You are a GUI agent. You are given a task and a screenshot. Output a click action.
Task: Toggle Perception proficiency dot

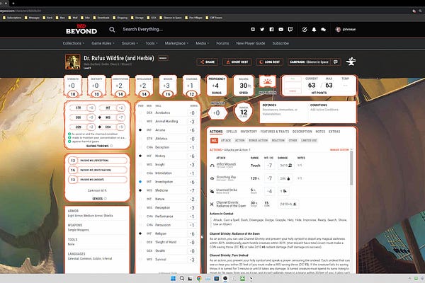coord(140,208)
